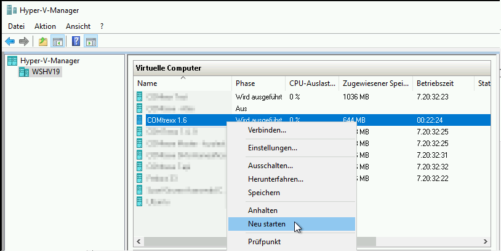Click the VM icon of the 1036 MB row
Screen dimensions: 501x251
139,96
